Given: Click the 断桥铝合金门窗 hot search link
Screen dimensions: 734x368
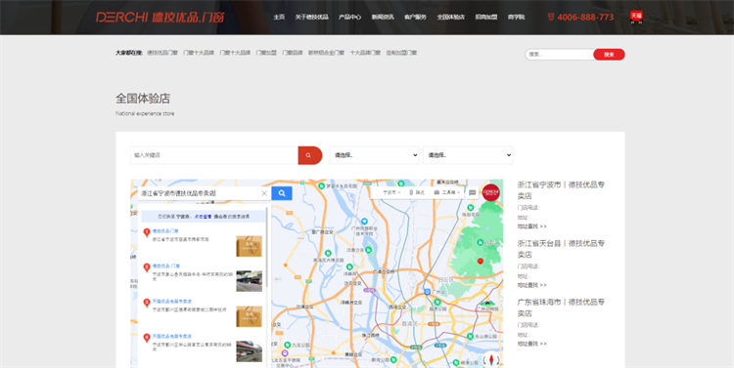Looking at the screenshot, I should [x=326, y=53].
